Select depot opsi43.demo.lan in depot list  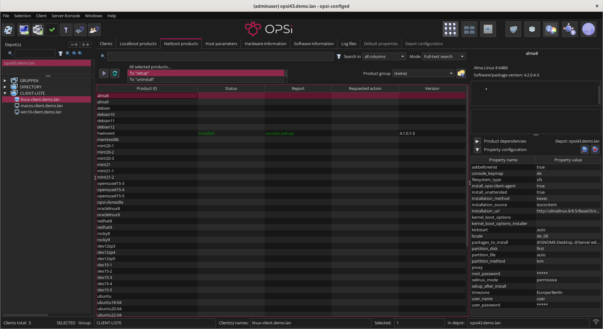click(46, 63)
